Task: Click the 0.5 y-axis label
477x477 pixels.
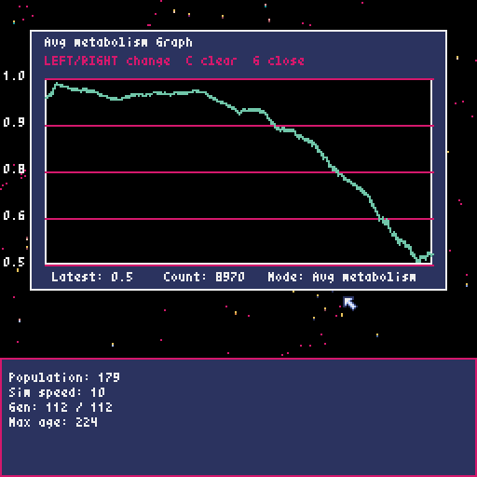Action: coord(14,262)
